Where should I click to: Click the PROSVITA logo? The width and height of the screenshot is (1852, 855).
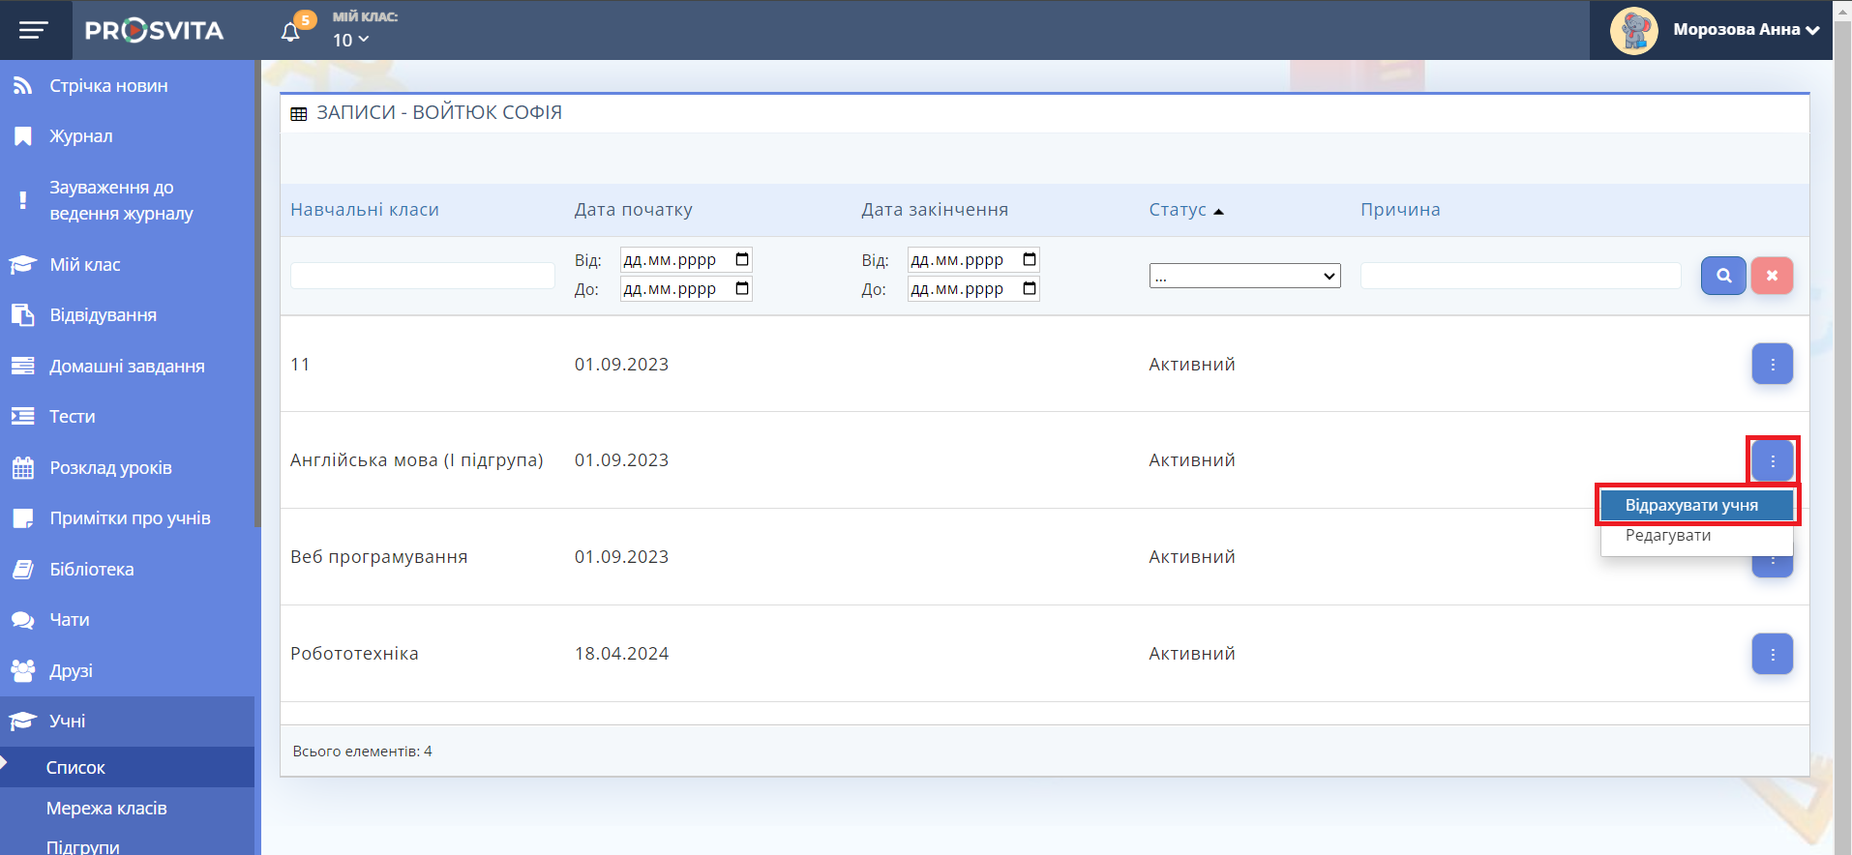[155, 30]
